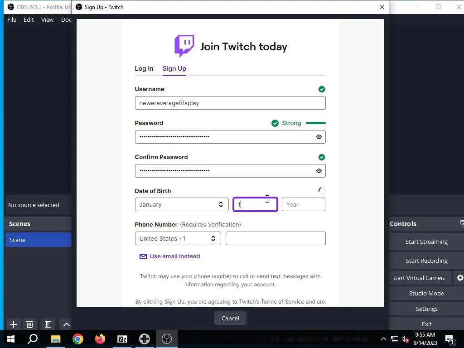Open the notification center icon
This screenshot has width=464, height=348.
tap(450, 339)
